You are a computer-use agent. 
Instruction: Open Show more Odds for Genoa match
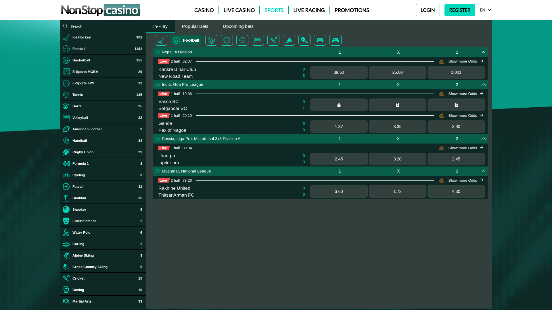(x=462, y=115)
